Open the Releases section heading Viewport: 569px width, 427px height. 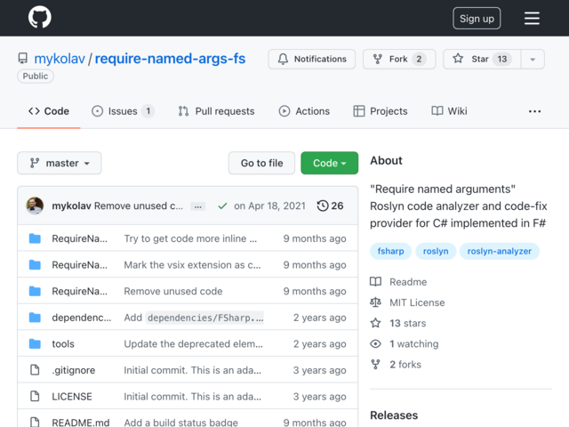pyautogui.click(x=394, y=415)
